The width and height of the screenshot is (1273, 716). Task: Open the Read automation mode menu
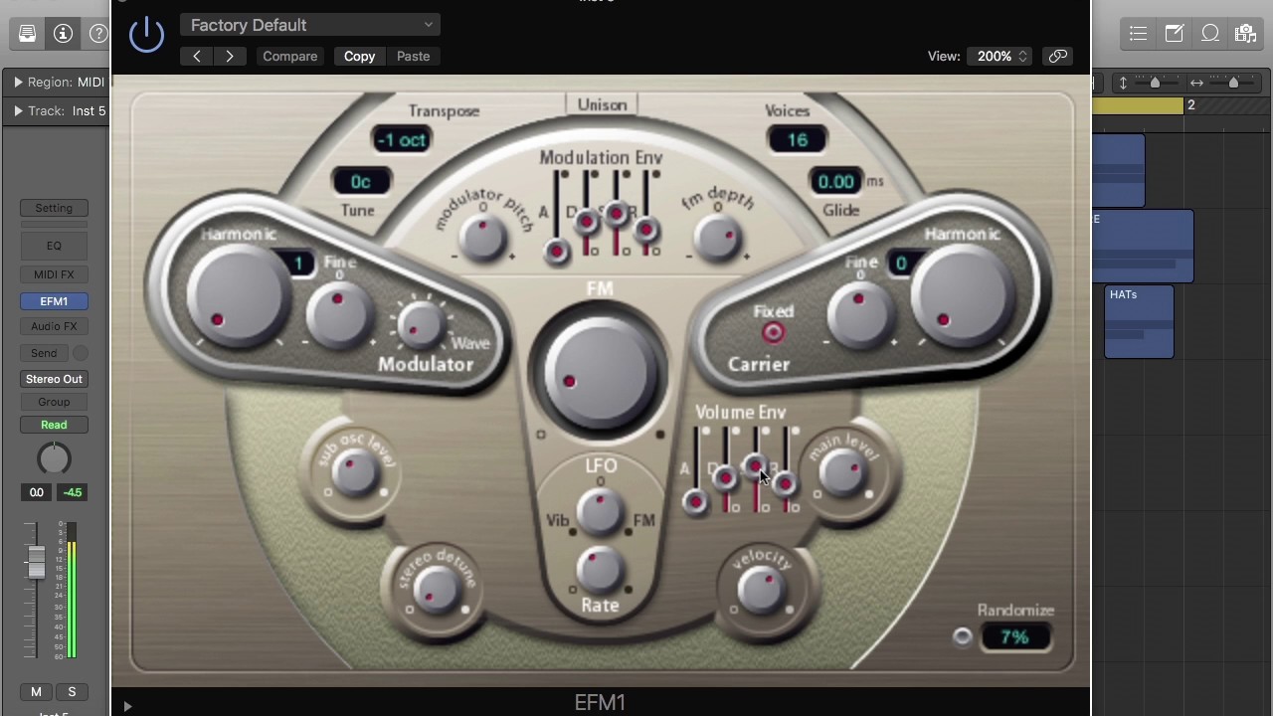point(54,425)
